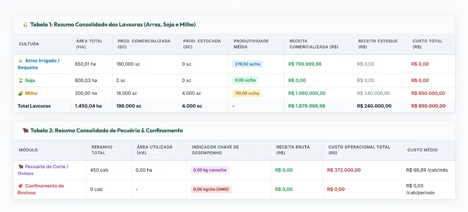Click the RECEITA BRUTA (R$) column header
This screenshot has width=468, height=212.
[293, 150]
